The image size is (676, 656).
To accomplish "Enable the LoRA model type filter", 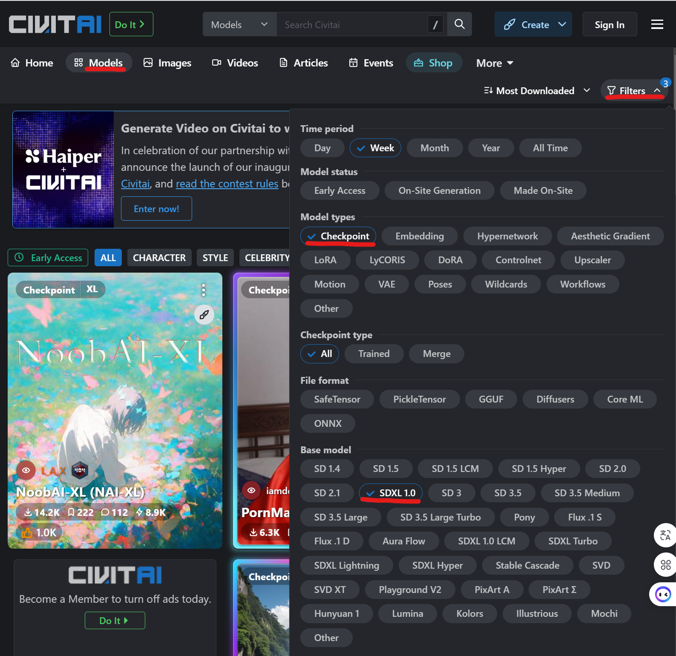I will pos(325,260).
